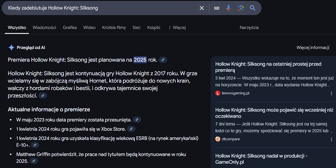Viewport: 336px width, 168px height.
Task: Switch to the Grafika tab
Action: (x=70, y=28)
